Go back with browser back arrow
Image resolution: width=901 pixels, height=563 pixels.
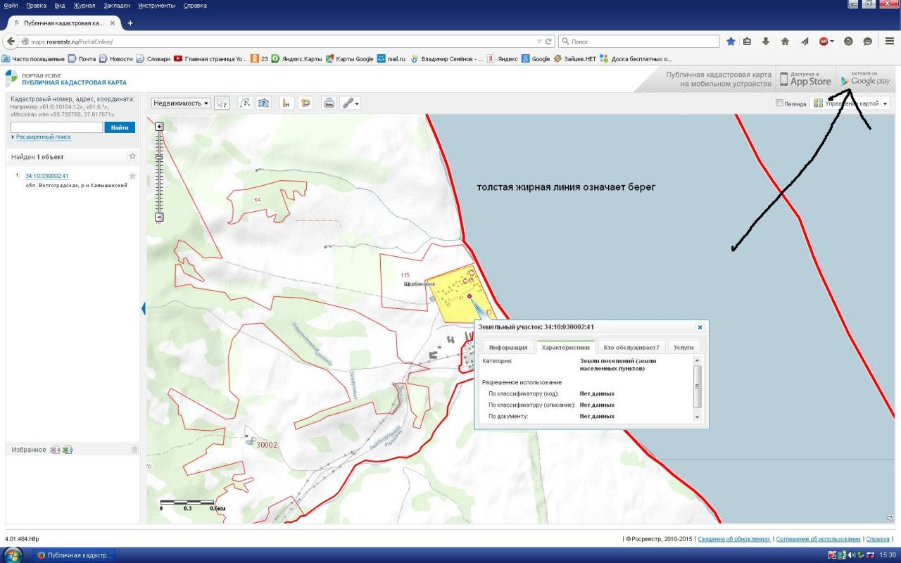[x=11, y=42]
